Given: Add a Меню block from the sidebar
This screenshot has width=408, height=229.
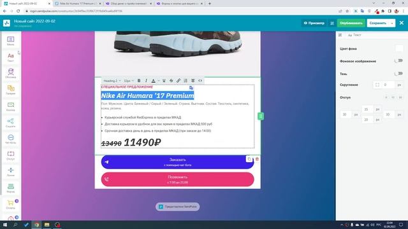Looking at the screenshot, I should click(x=11, y=41).
